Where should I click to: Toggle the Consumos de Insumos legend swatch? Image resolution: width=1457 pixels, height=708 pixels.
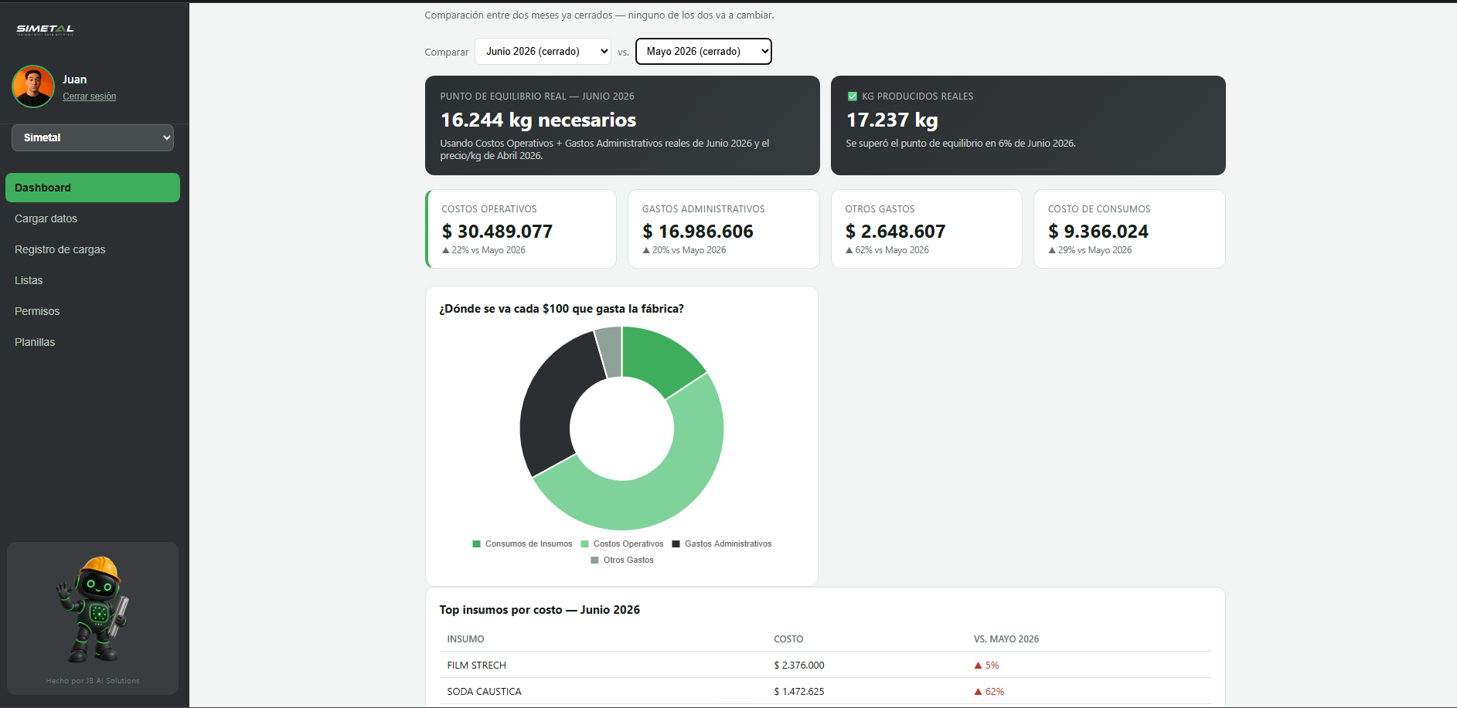click(477, 544)
